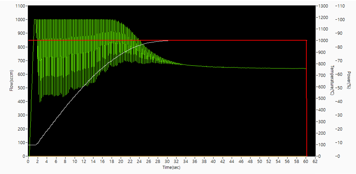Click where the white curve meets the red line
This screenshot has height=174, width=356.
click(x=168, y=41)
